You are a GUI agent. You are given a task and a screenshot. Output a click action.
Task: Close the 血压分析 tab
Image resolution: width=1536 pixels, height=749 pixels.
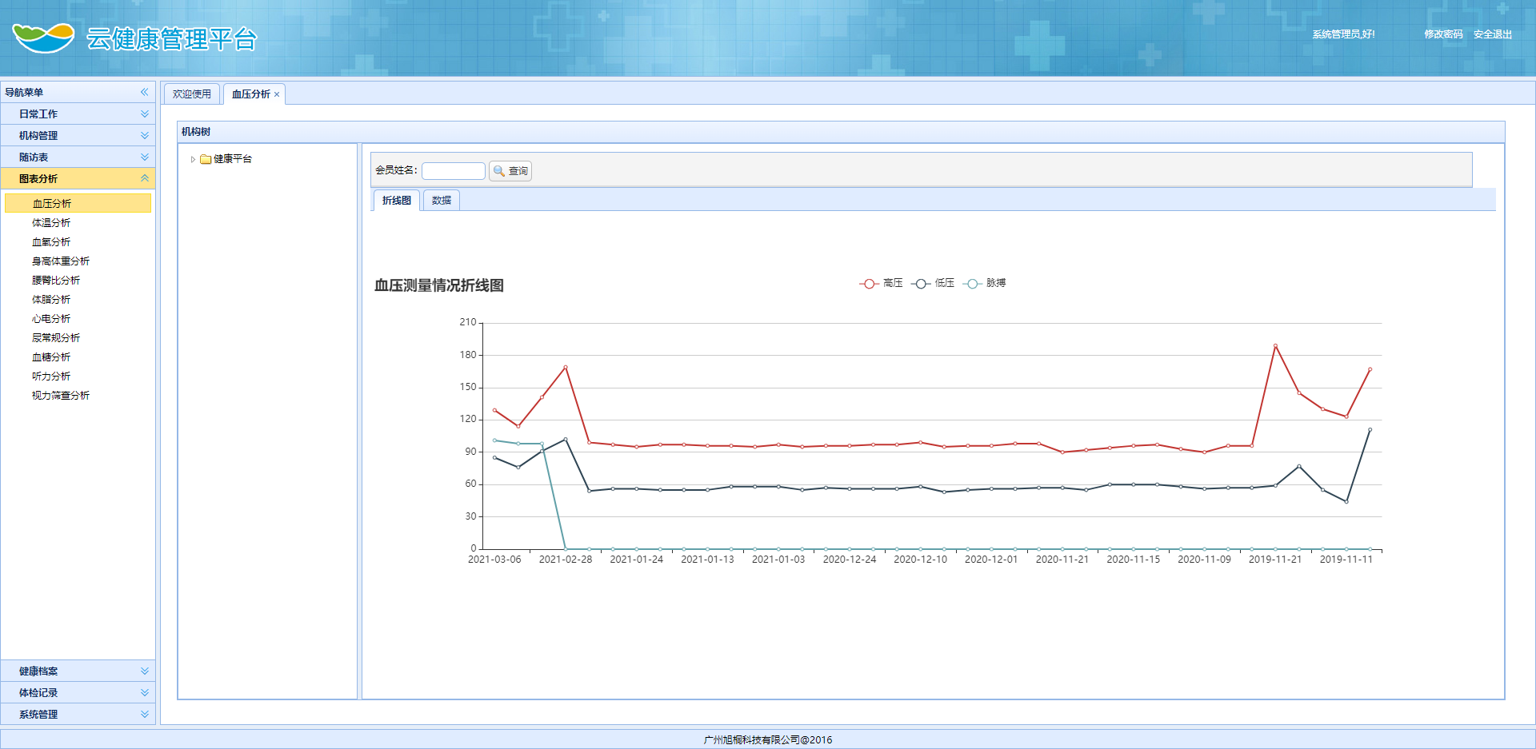point(277,94)
